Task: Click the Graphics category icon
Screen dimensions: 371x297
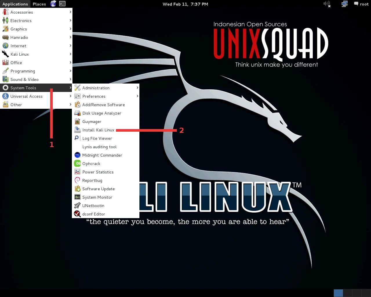Action: point(6,29)
